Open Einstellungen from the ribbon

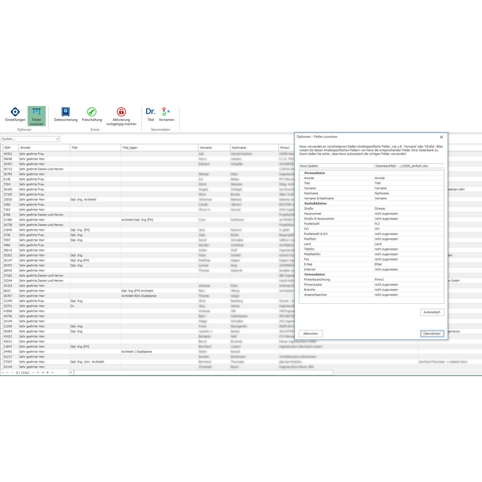point(15,114)
